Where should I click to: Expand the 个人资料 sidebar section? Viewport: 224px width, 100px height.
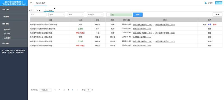point(14,44)
